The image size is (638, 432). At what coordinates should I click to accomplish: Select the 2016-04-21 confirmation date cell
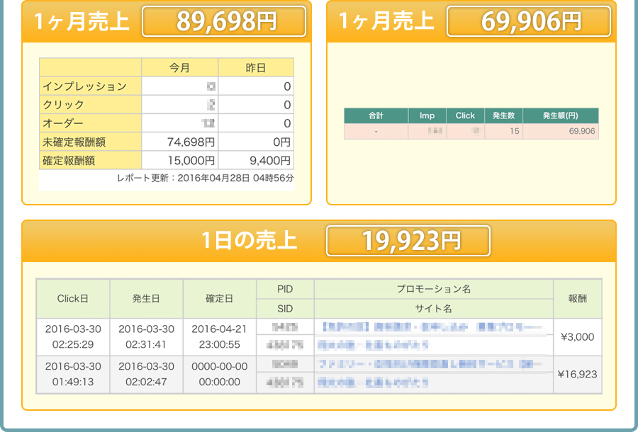220,337
